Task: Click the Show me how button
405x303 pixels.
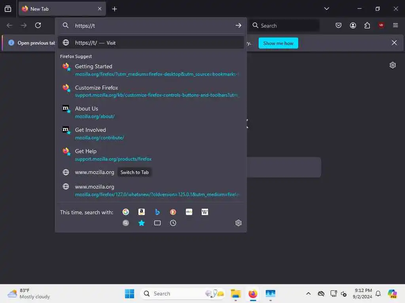Action: point(278,43)
